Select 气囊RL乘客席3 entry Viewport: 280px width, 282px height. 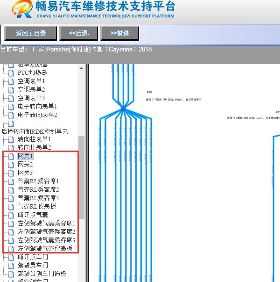pos(38,198)
